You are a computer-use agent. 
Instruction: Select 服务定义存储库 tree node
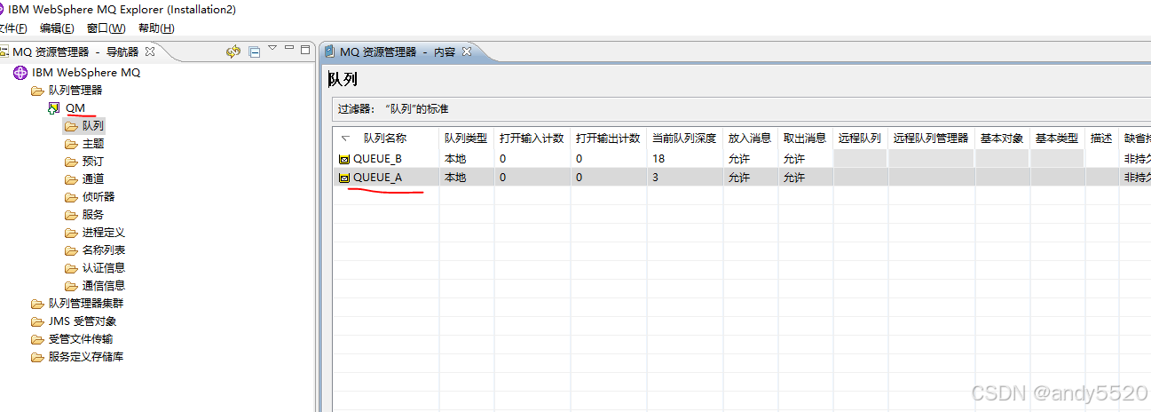pyautogui.click(x=86, y=357)
